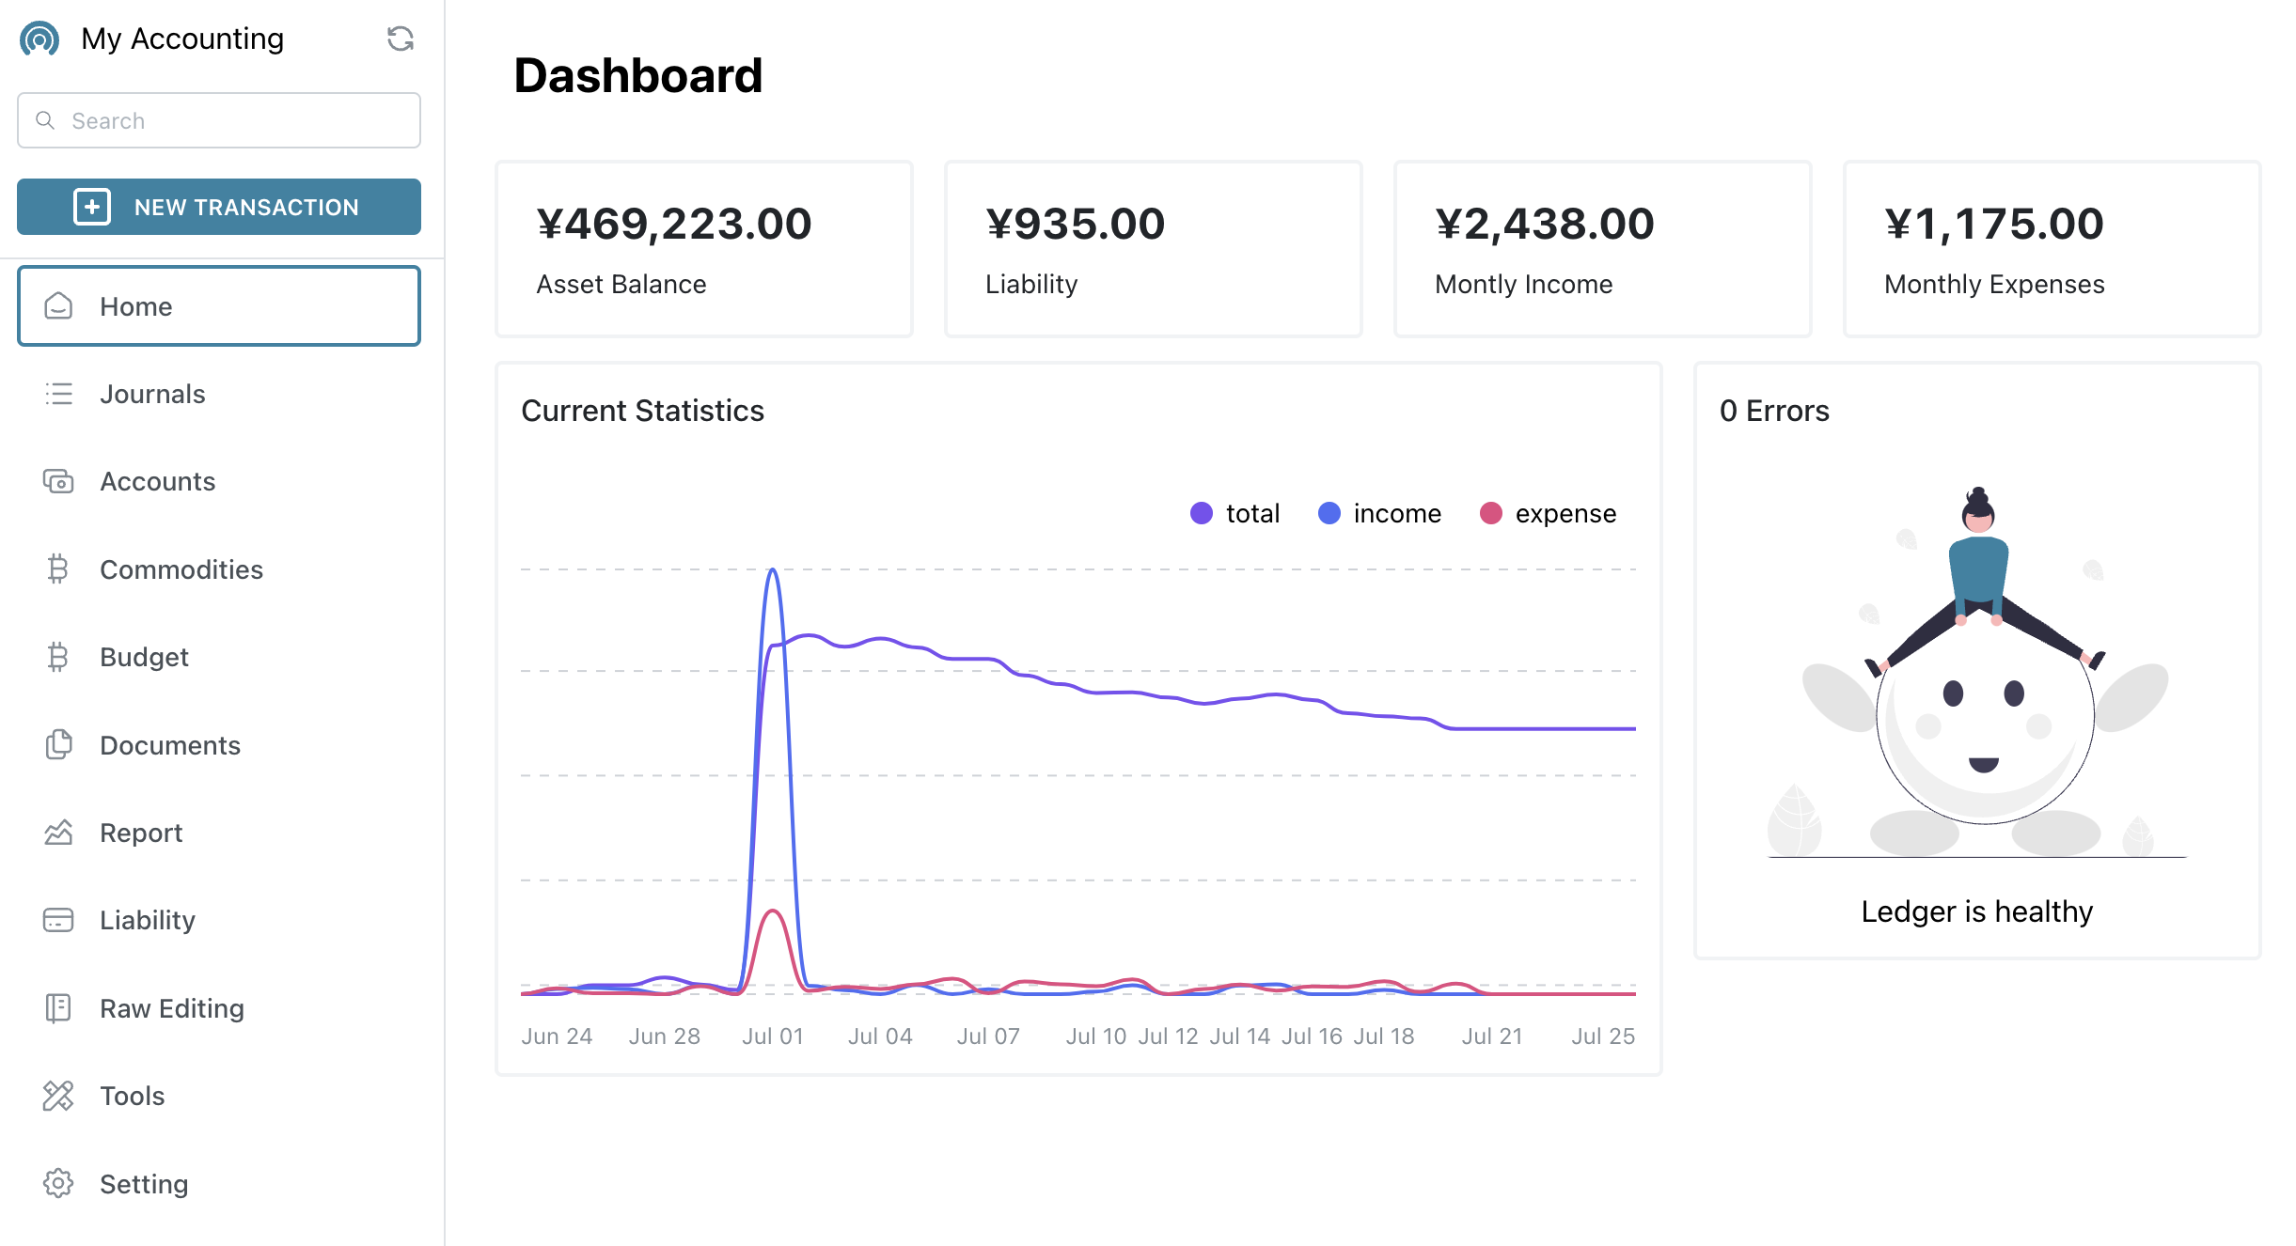This screenshot has height=1246, width=2296.
Task: Click the Journals list icon
Action: click(x=58, y=394)
